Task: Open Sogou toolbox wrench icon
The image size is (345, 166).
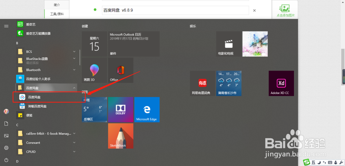Action: tap(341, 163)
